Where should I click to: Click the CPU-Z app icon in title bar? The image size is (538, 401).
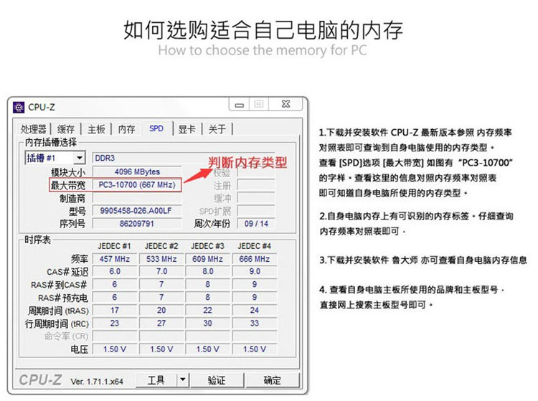pos(19,107)
